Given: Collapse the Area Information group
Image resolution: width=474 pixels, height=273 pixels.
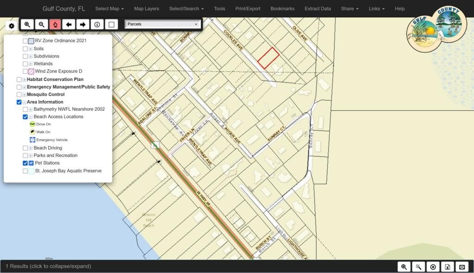Looking at the screenshot, I should pos(24,102).
